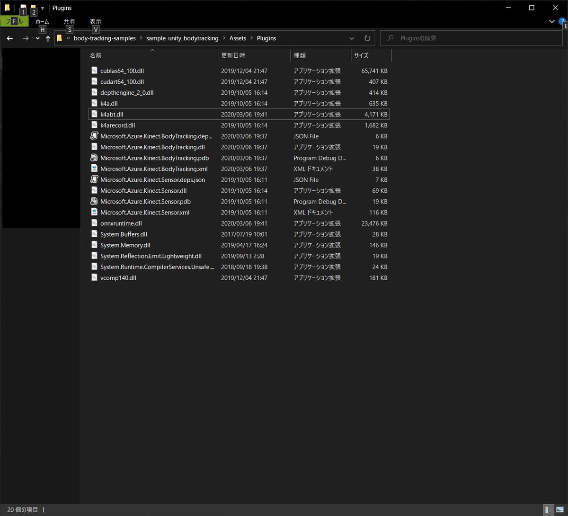Click the Microsoft.Azure.Kinect.Sensor.deps.json file icon
The image size is (568, 516).
point(94,179)
